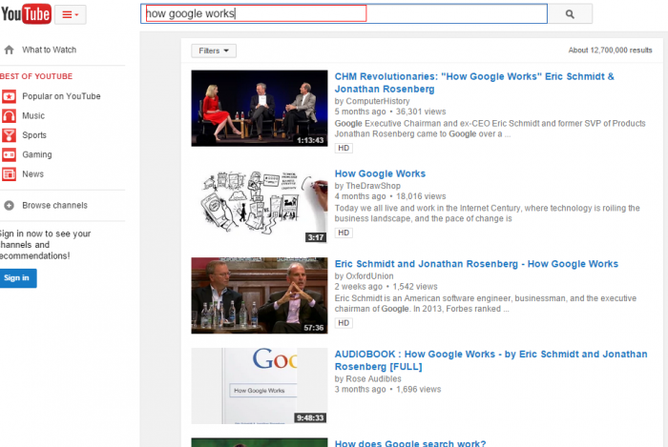Screen dimensions: 668x447
Task: Open the CHM Revolutionaries video thumbnail
Action: click(260, 109)
